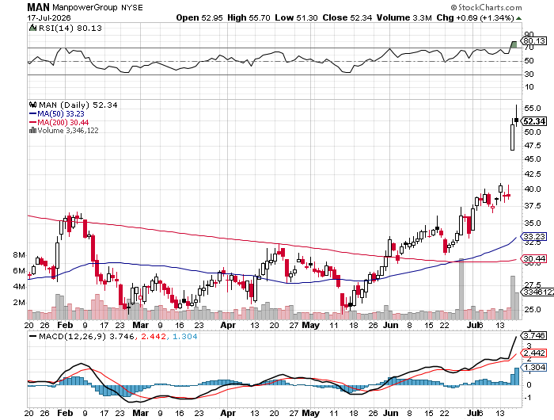The width and height of the screenshot is (554, 420).
Task: Click the MACD(12,26,9) legend label
Action: click(73, 337)
